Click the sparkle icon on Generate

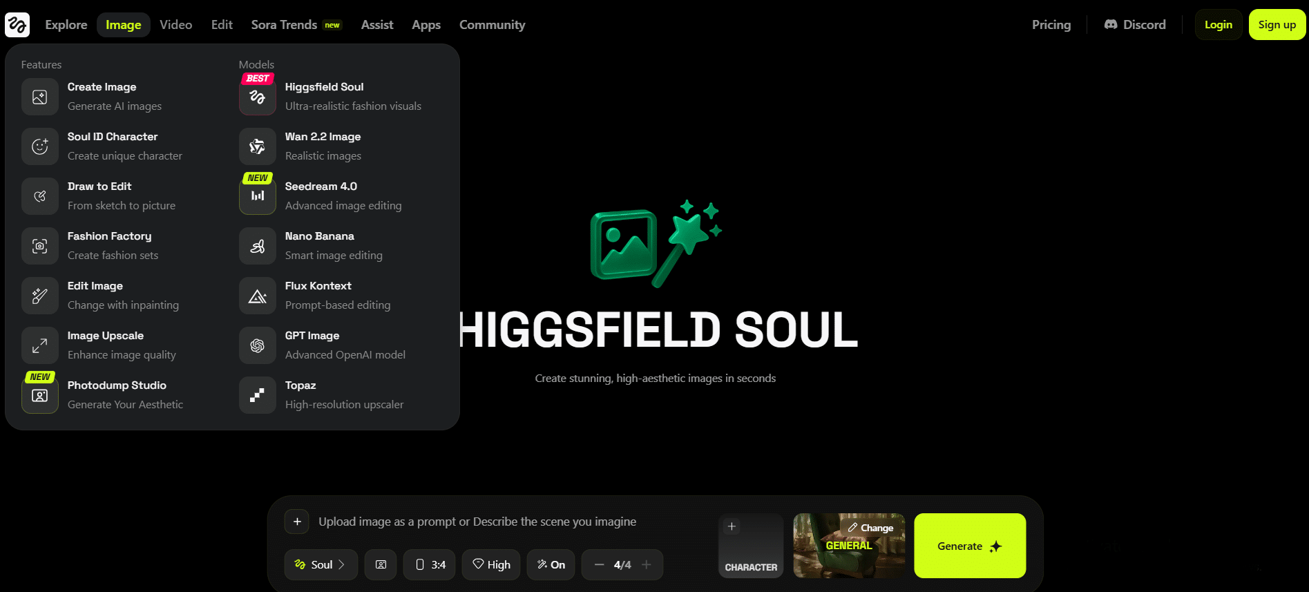pos(995,546)
